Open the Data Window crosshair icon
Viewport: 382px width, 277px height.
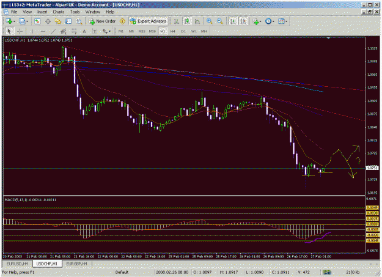coord(48,21)
